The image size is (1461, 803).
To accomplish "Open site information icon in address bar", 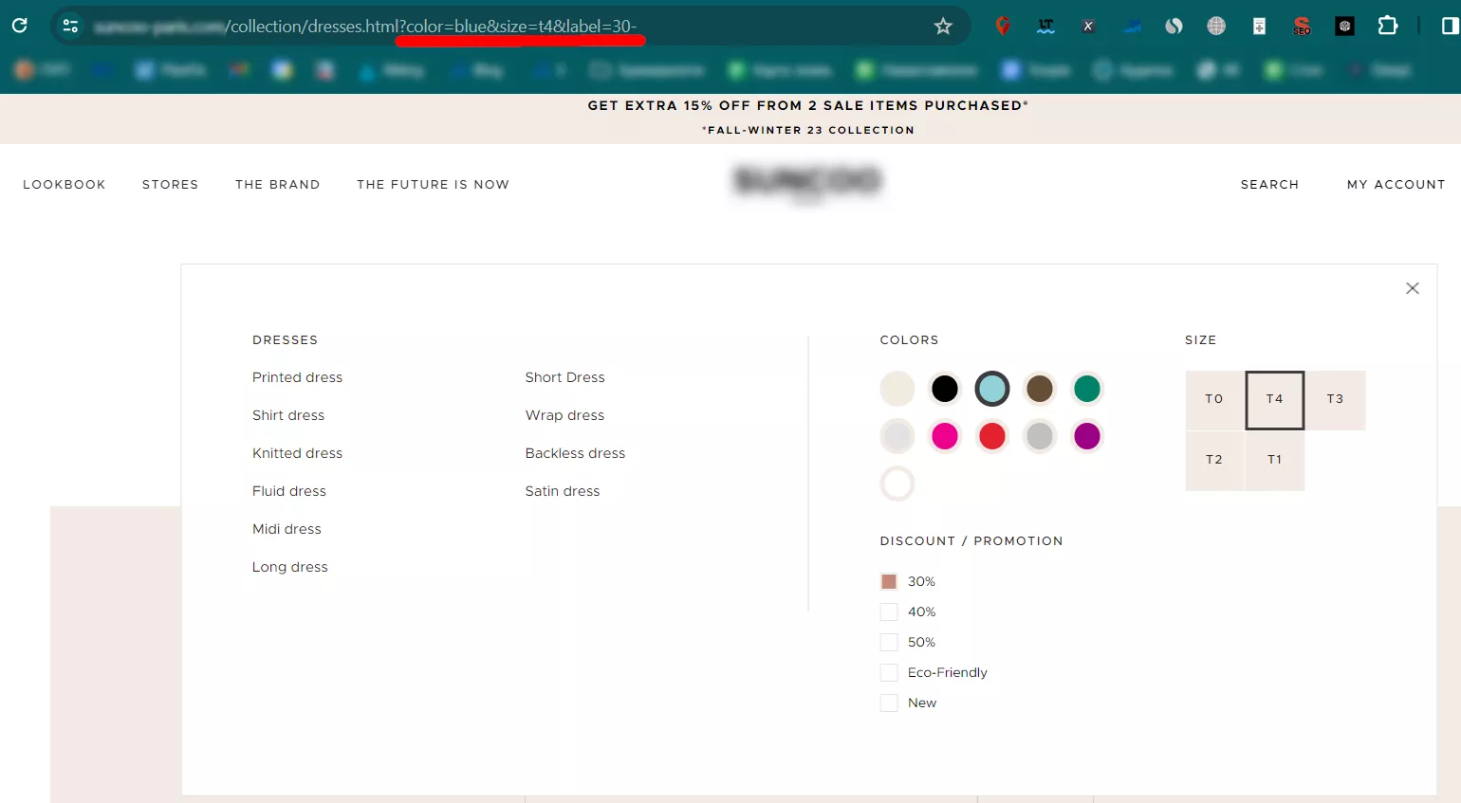I will (x=70, y=26).
